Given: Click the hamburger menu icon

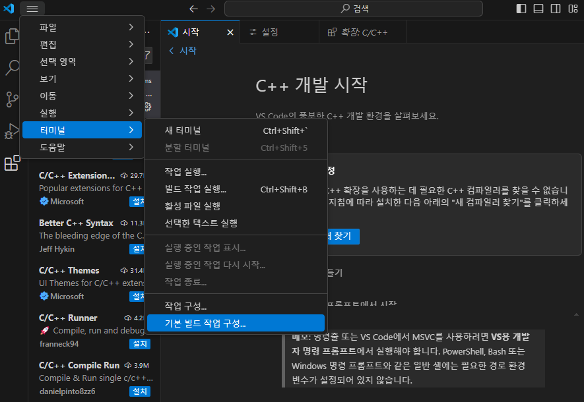Looking at the screenshot, I should click(31, 9).
